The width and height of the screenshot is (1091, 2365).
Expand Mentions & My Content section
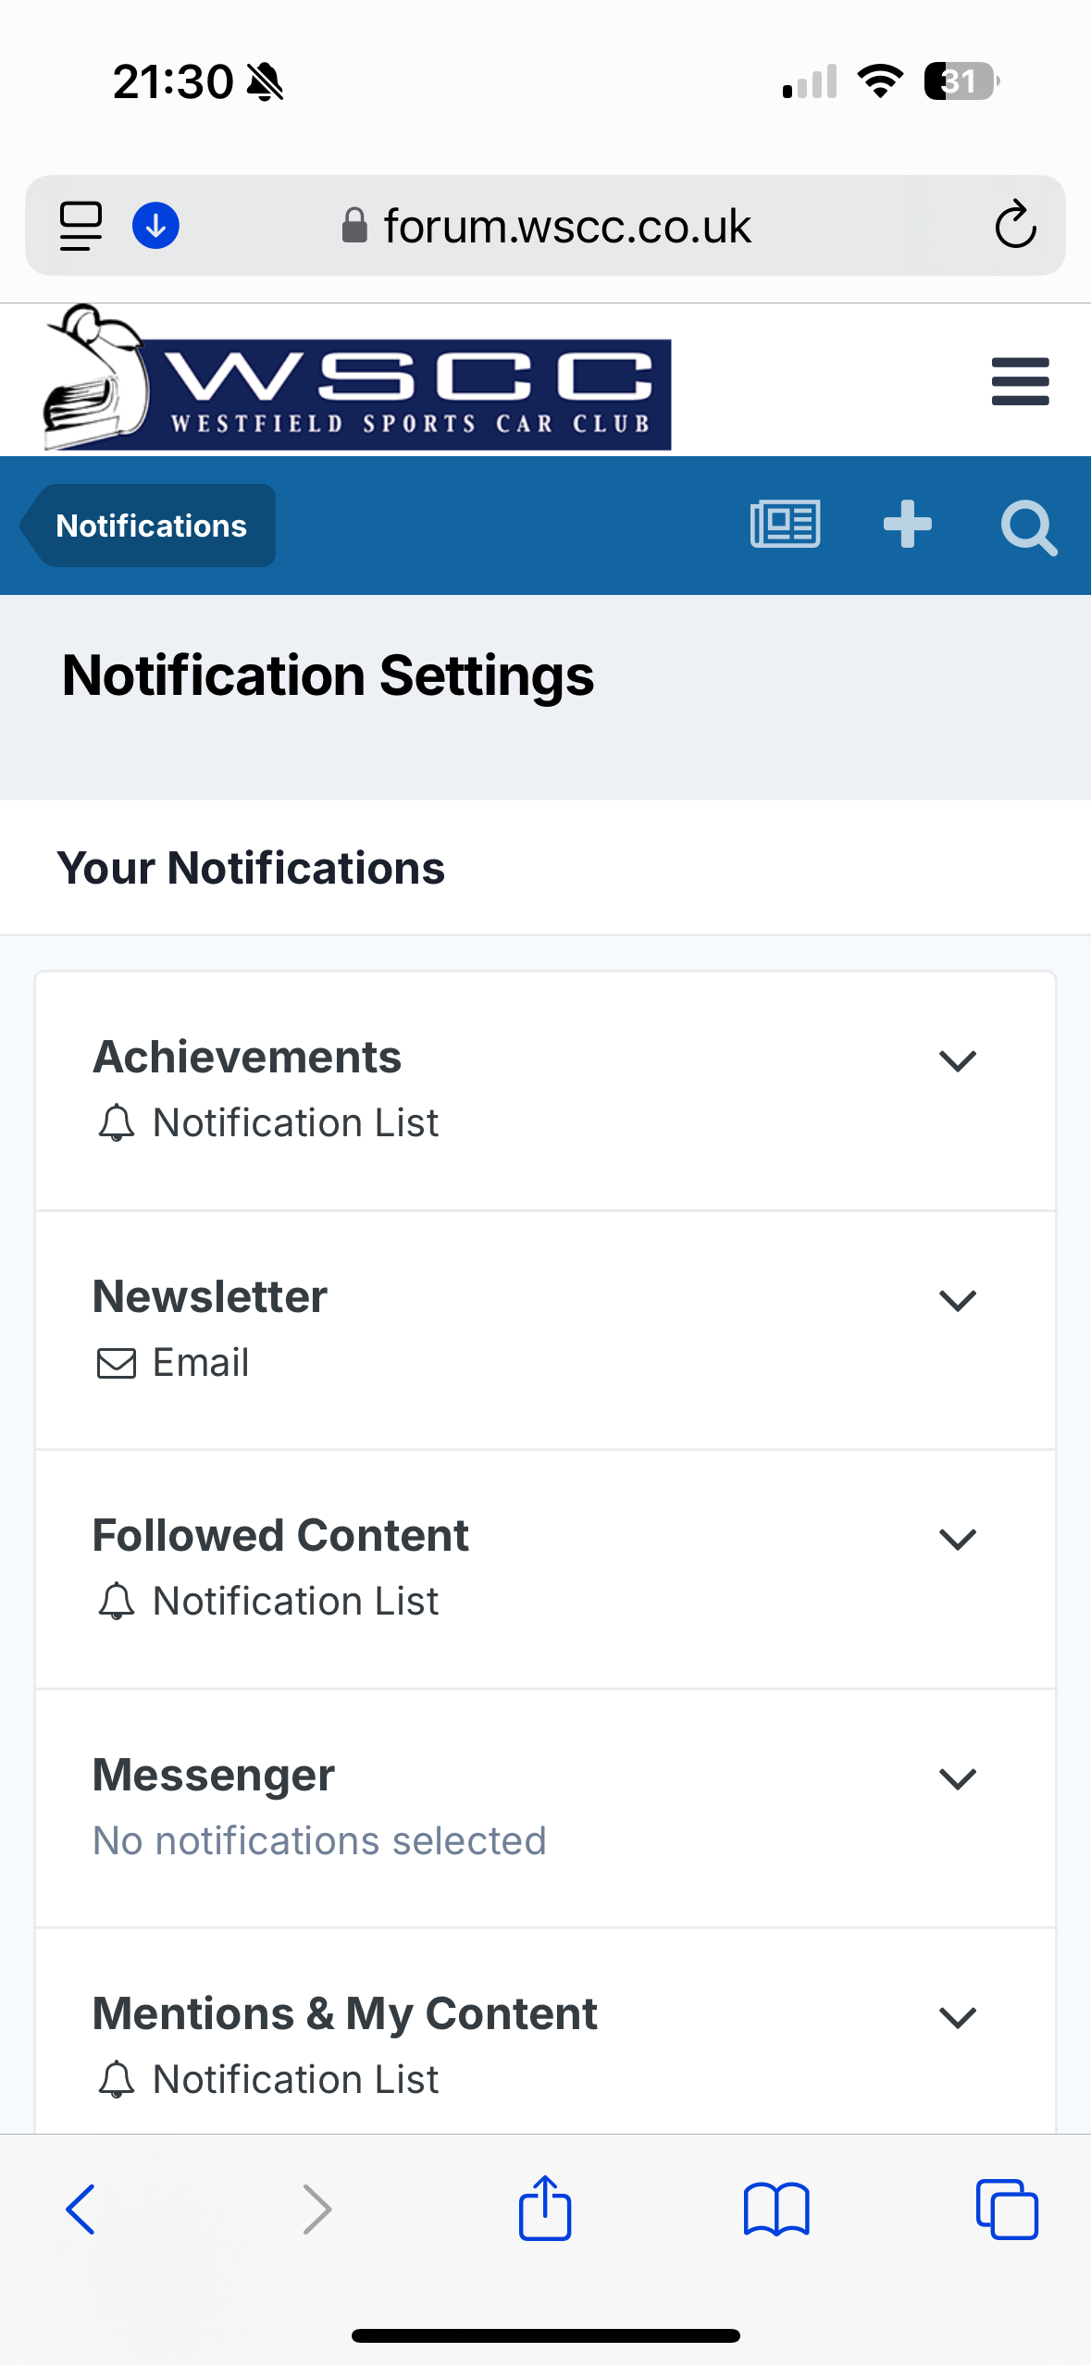point(958,2017)
